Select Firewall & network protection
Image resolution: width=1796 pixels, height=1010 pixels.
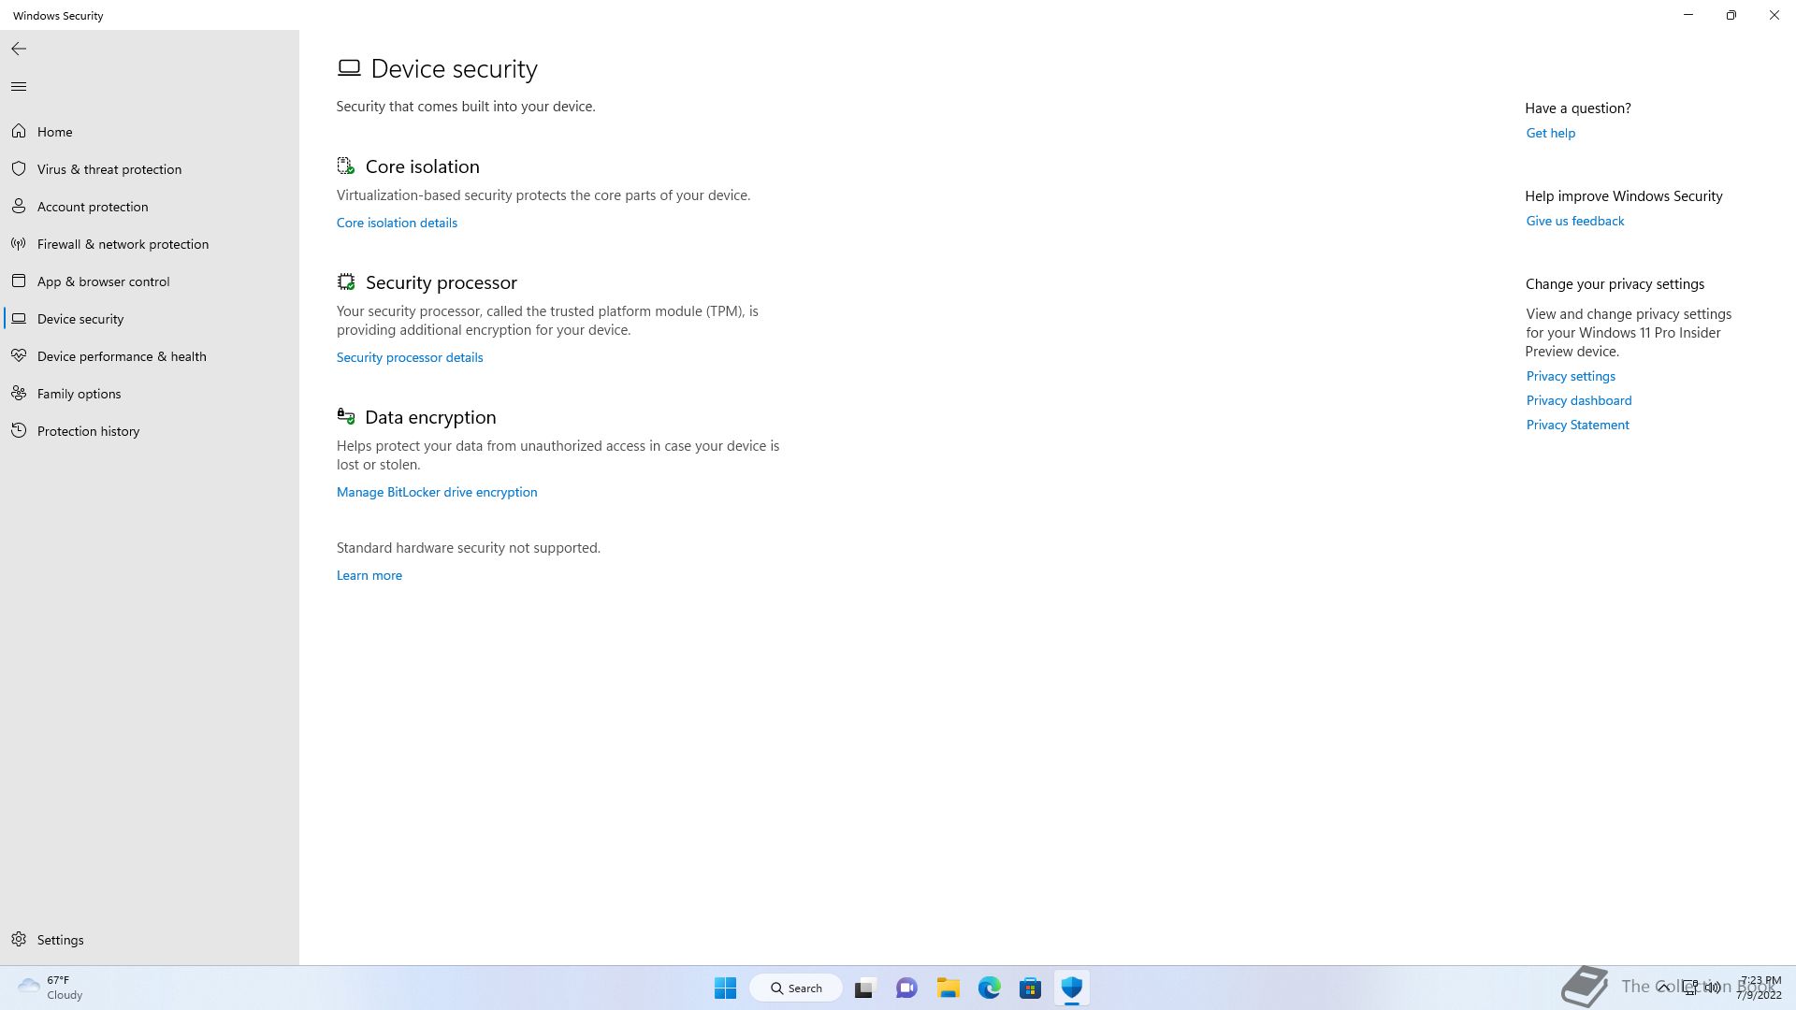click(123, 244)
